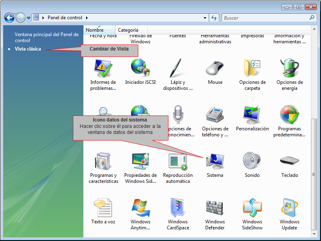The height and width of the screenshot is (241, 321).
Task: Open the recent pages dropdown arrow
Action: coord(29,18)
